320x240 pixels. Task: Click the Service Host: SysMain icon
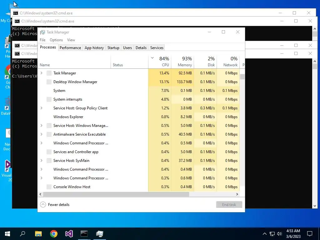coord(49,161)
